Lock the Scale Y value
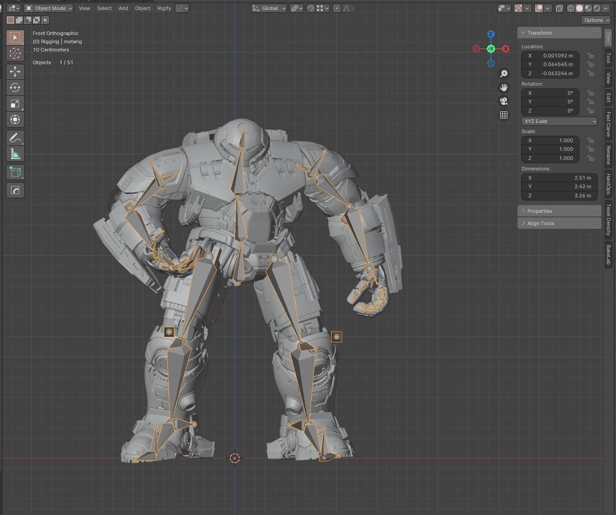Viewport: 616px width, 515px height. [590, 149]
